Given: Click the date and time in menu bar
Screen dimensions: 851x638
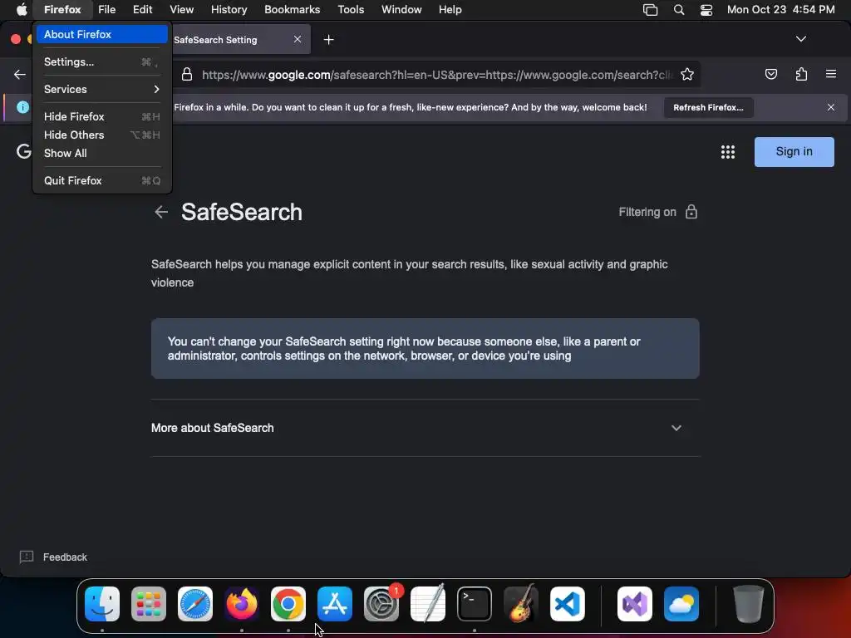Looking at the screenshot, I should 780,9.
